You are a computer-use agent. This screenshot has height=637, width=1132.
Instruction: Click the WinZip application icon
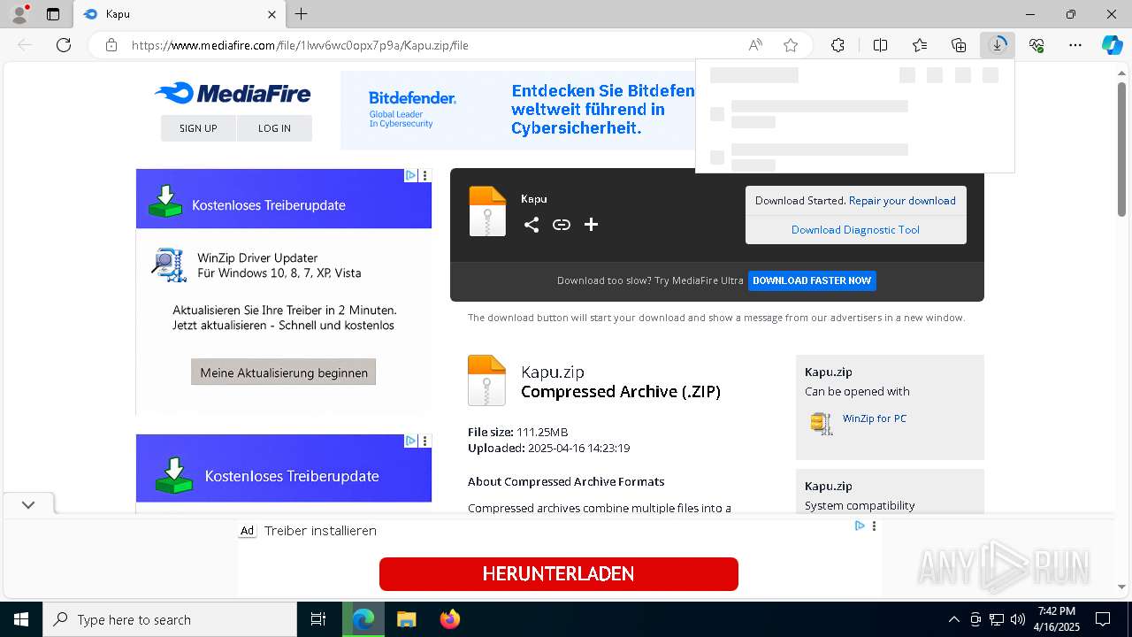coord(822,423)
